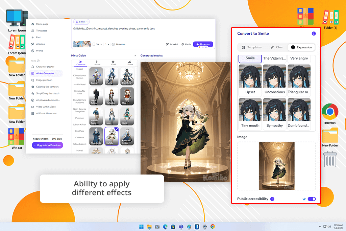Switch to the Character hints tab

pos(81,63)
